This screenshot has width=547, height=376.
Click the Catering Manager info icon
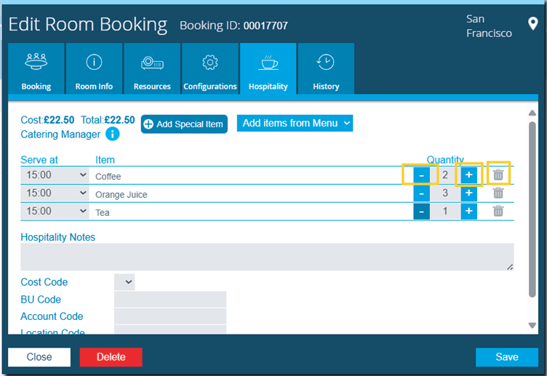point(113,134)
